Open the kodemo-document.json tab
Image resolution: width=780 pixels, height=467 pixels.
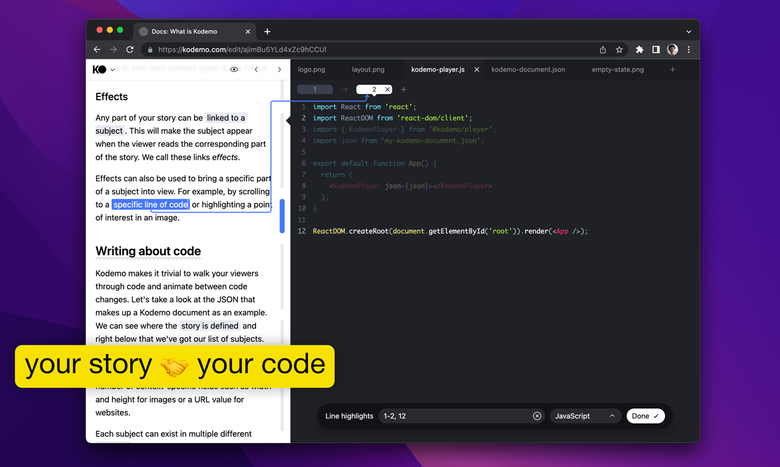(x=528, y=69)
